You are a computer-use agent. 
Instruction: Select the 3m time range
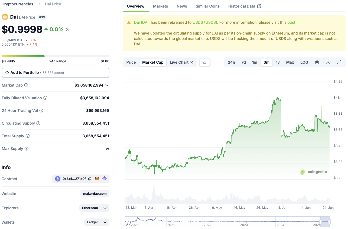[266, 62]
